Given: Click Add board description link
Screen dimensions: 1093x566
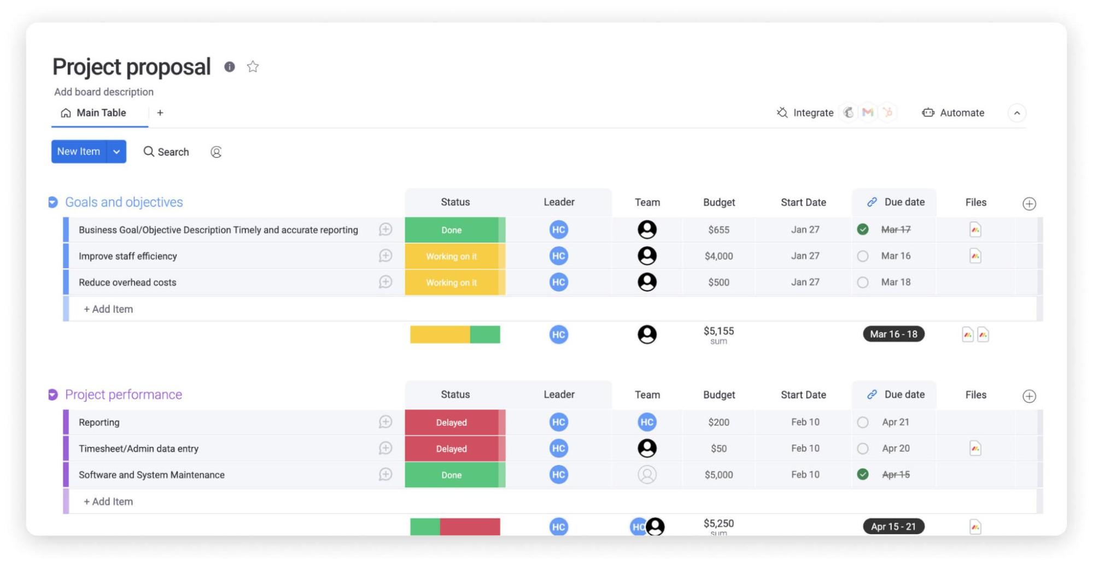Looking at the screenshot, I should [103, 92].
